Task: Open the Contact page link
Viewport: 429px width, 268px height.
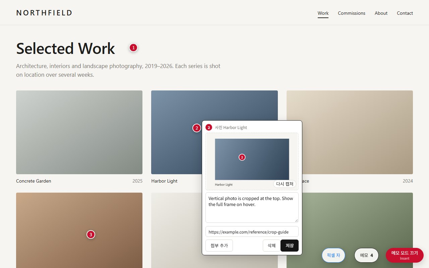Action: tap(405, 13)
